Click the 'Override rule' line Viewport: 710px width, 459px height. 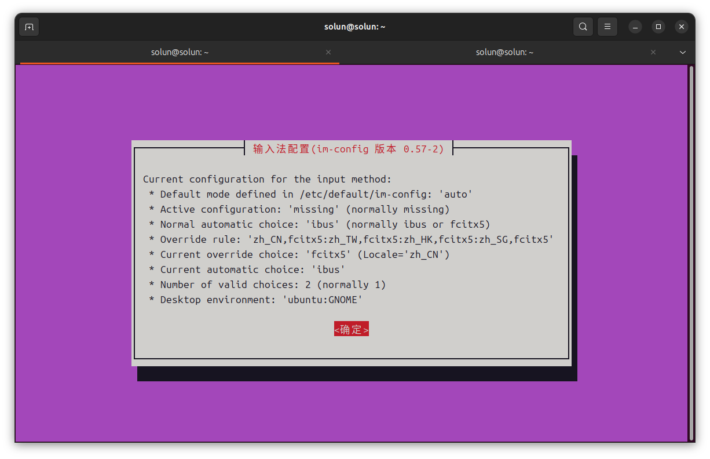pyautogui.click(x=352, y=239)
